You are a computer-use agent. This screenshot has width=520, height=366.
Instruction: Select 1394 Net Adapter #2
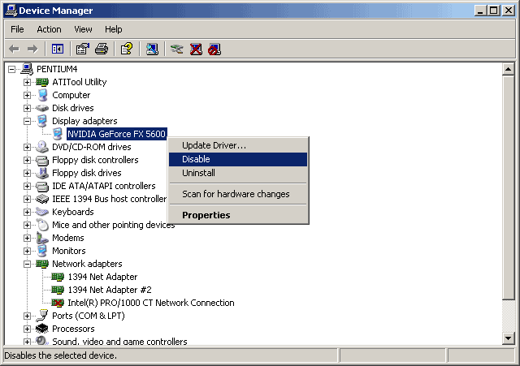(110, 290)
